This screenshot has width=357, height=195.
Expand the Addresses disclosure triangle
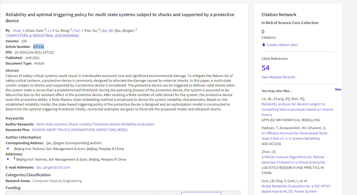[x=8, y=160]
